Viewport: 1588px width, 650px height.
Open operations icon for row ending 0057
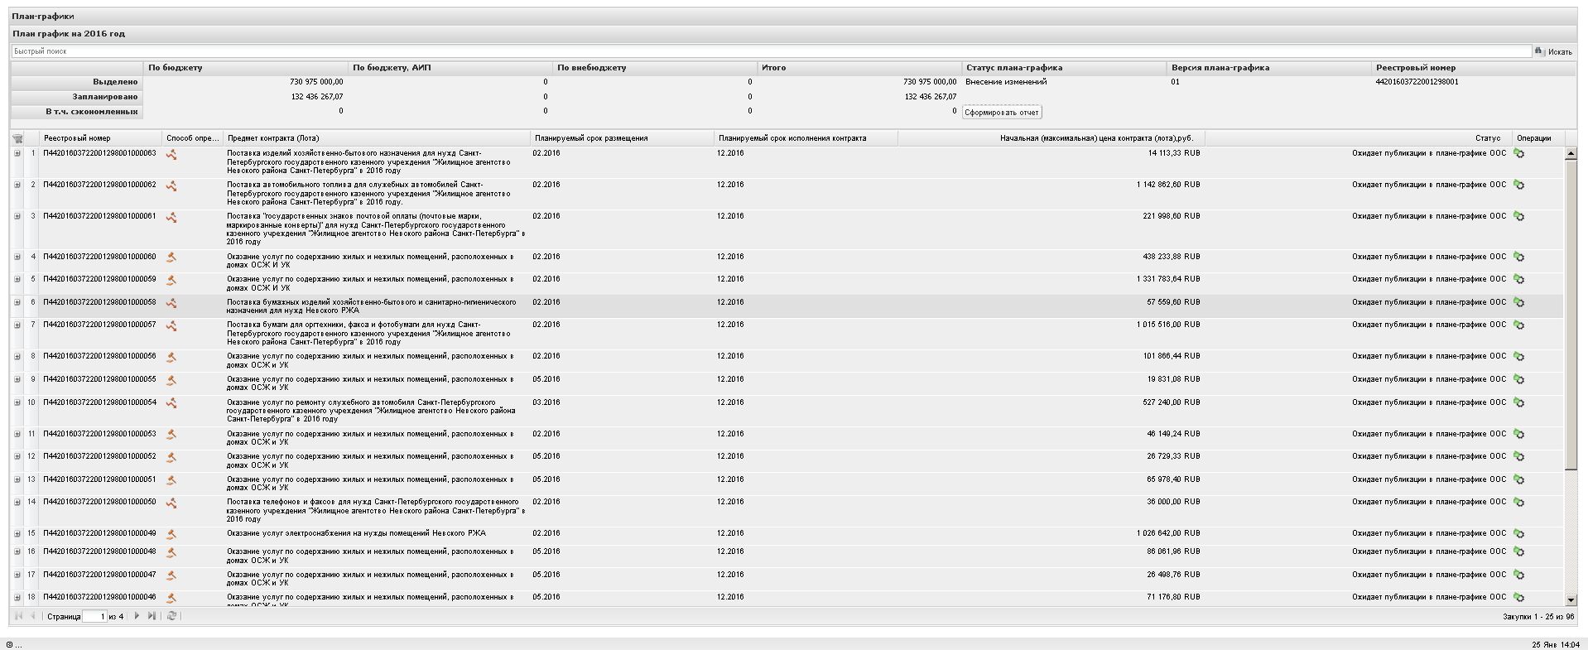(1518, 325)
